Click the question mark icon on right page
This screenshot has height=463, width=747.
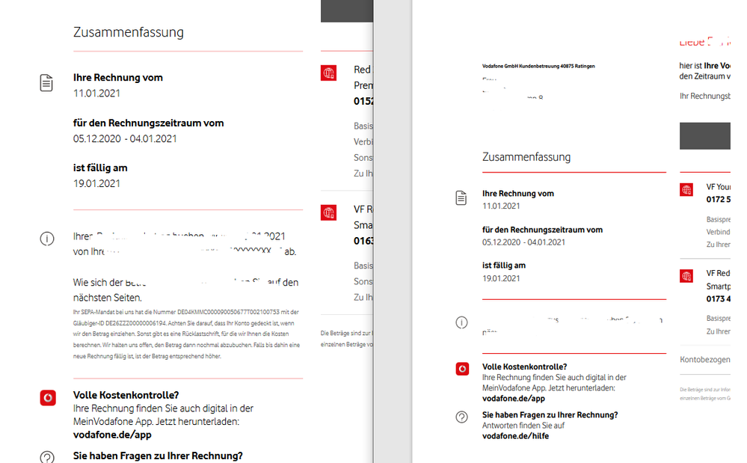(461, 417)
